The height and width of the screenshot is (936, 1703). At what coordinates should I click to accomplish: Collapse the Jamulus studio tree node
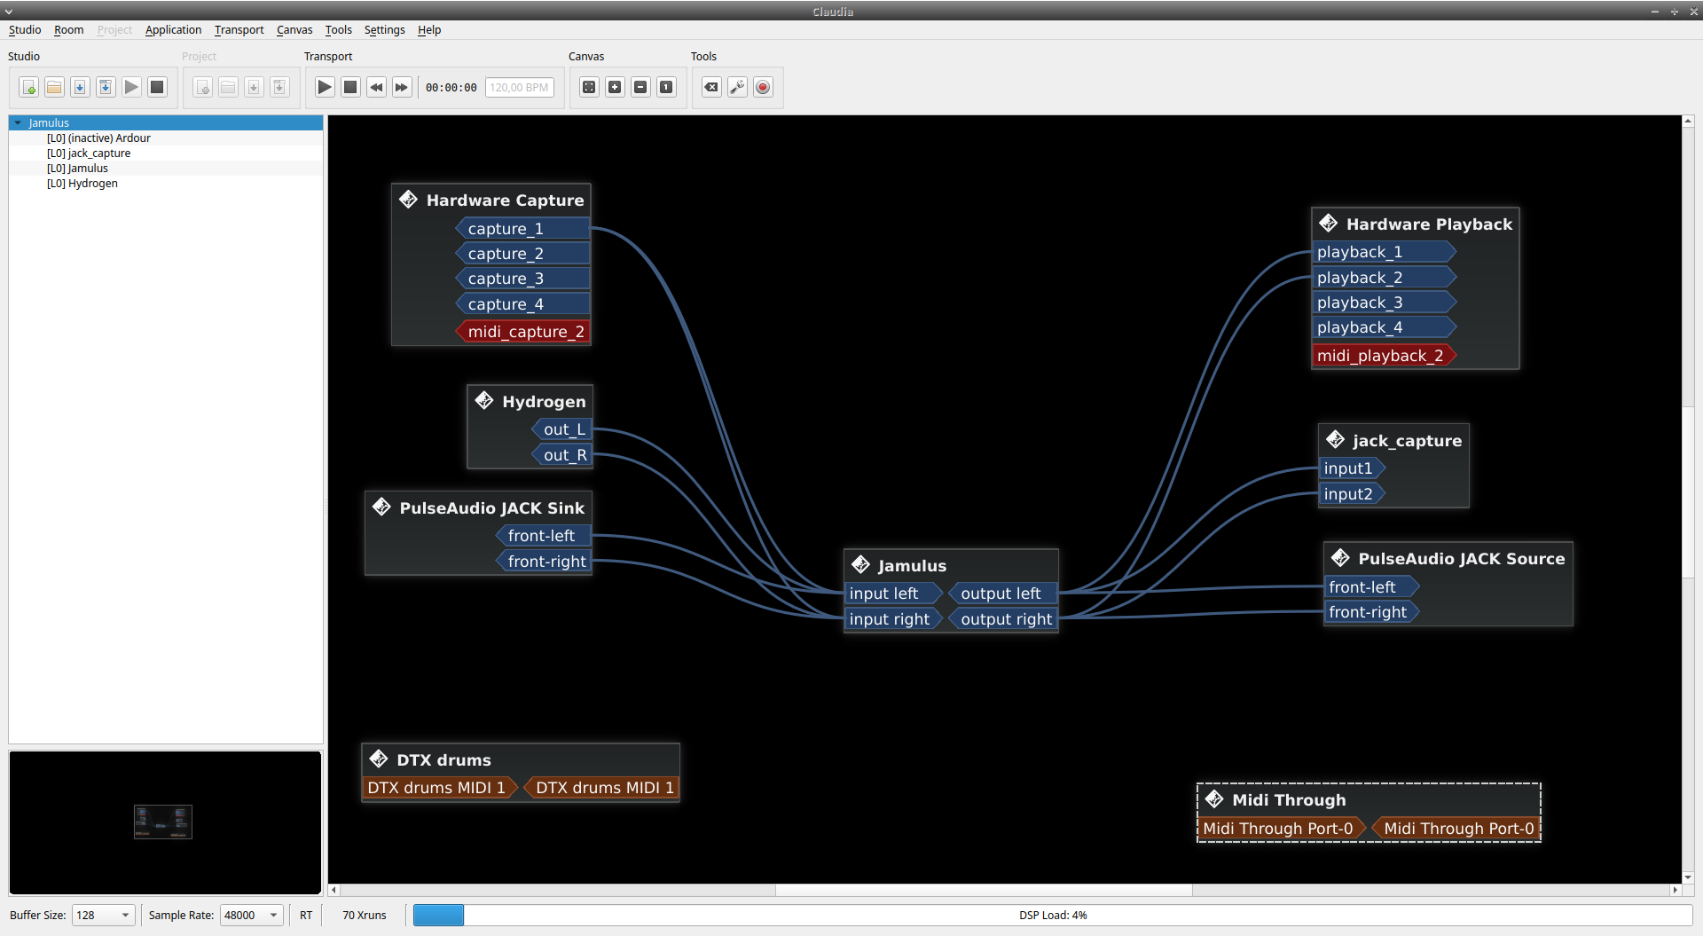coord(18,123)
